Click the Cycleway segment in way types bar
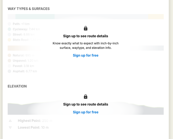Image resolution: width=173 pixels, height=139 pixels. click(35, 17)
